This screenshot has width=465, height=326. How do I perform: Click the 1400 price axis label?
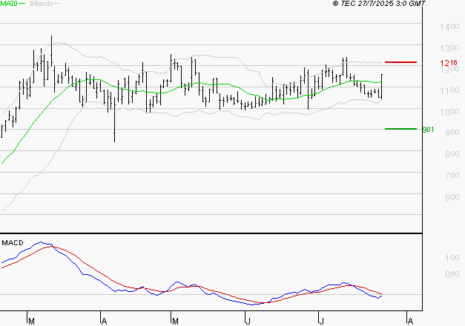[449, 27]
